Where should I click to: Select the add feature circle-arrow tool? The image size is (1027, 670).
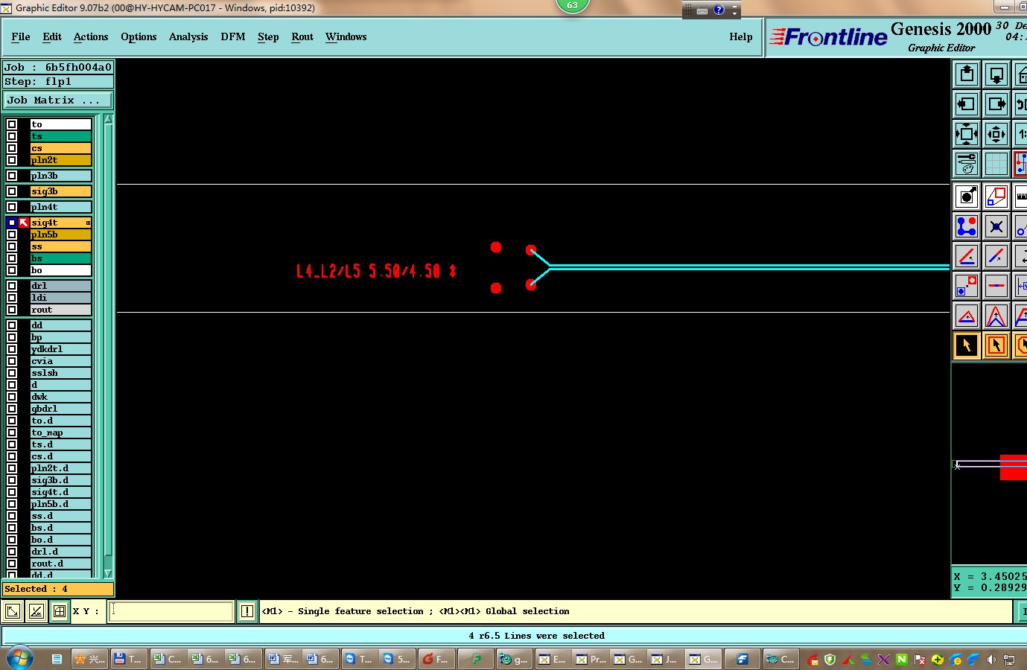coord(967,197)
